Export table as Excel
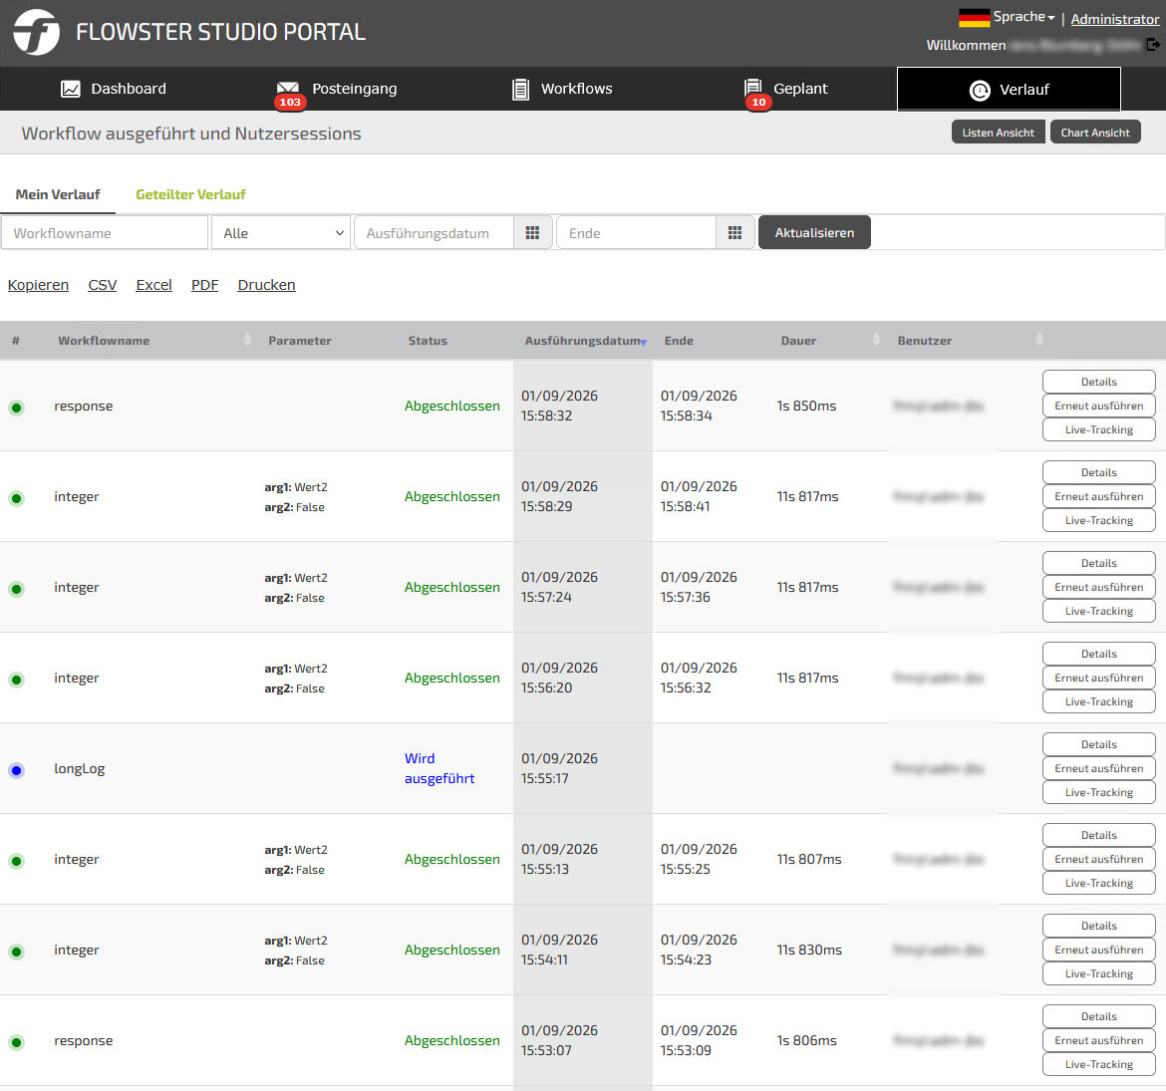The width and height of the screenshot is (1166, 1091). [x=153, y=285]
